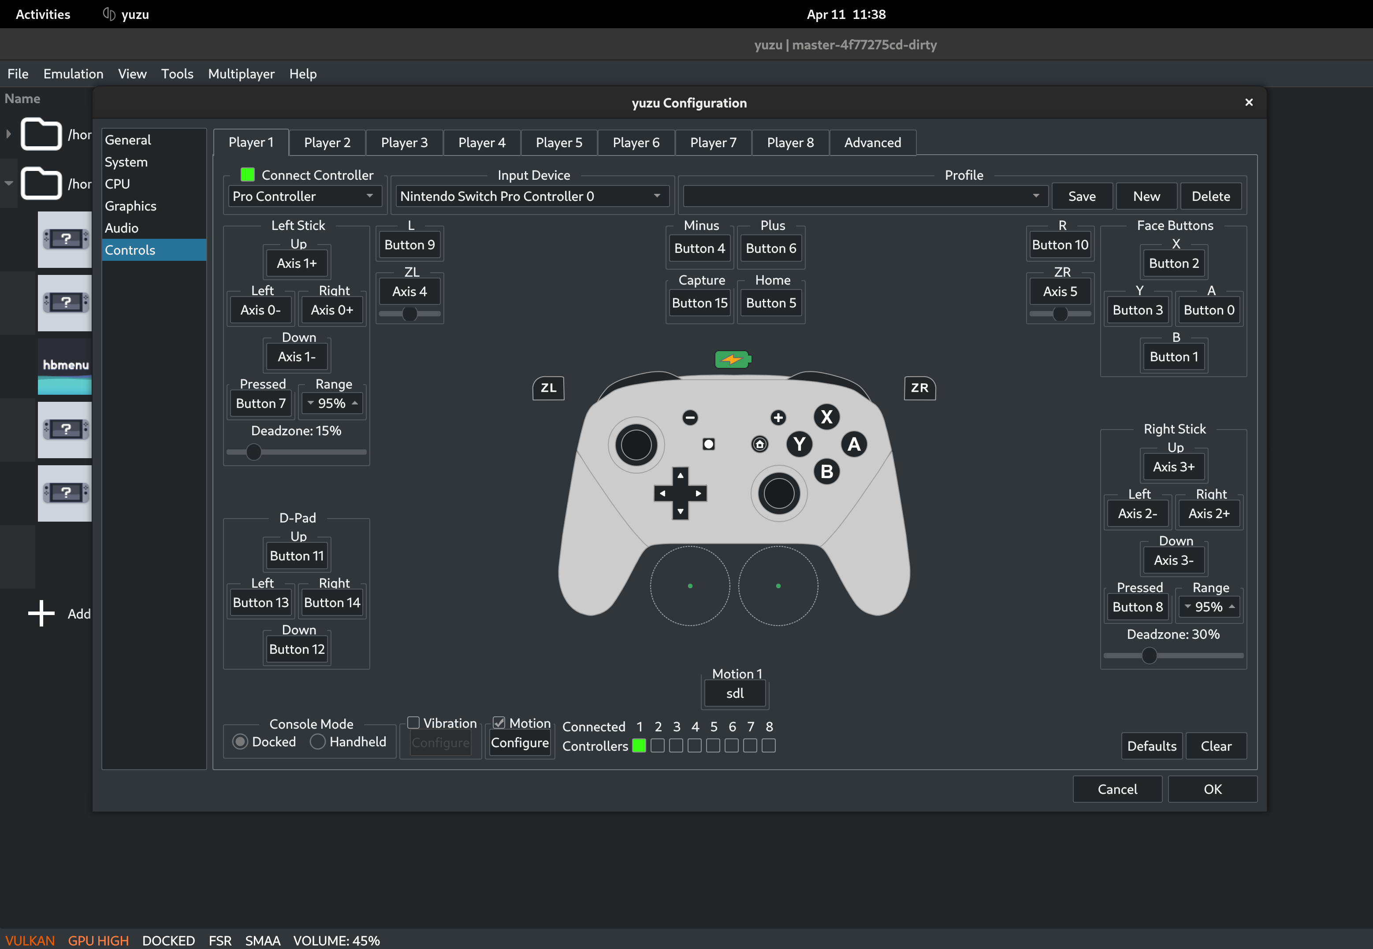Remap the Motion 1 sdl binding
This screenshot has width=1373, height=949.
tap(735, 693)
